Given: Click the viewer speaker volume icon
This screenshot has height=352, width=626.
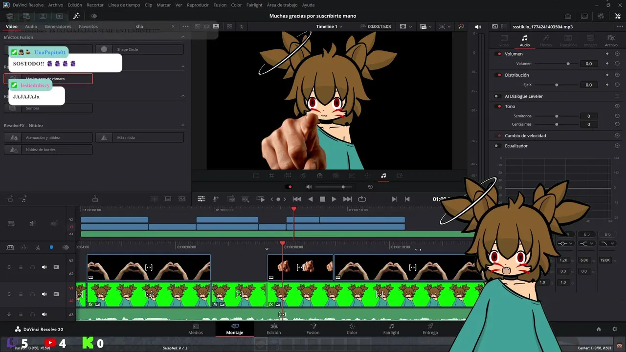Looking at the screenshot, I should 309,187.
